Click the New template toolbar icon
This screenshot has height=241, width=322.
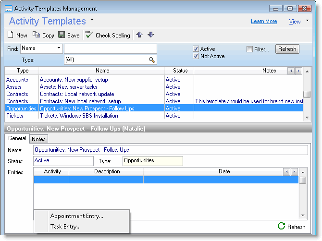[x=11, y=35]
